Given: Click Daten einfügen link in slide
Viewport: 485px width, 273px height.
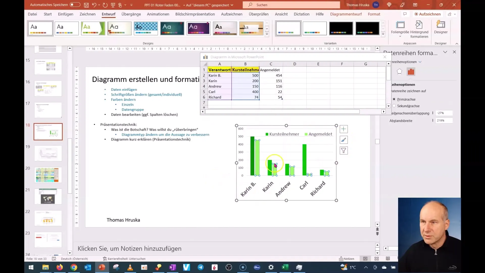Looking at the screenshot, I should [124, 89].
